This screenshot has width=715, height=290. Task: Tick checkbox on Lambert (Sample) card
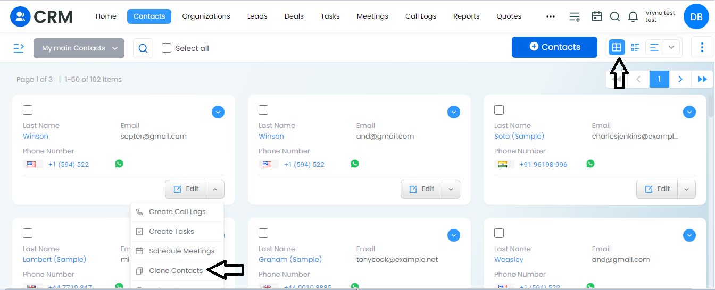(28, 233)
